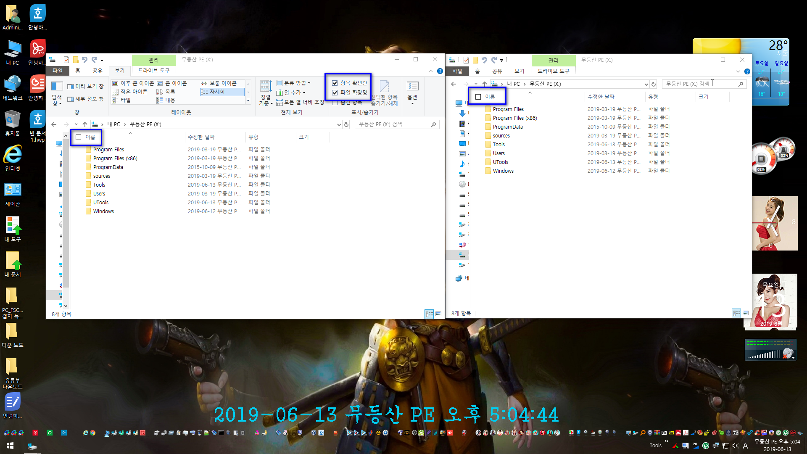Tick the select-all 이름 checkbox in left window

(78, 137)
